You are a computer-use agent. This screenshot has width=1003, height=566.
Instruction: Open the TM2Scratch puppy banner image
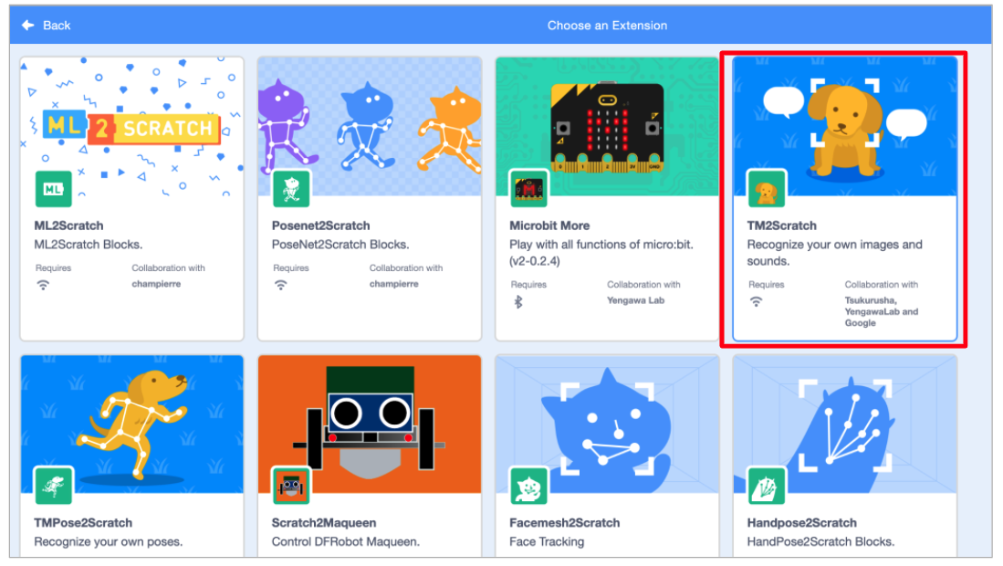(845, 127)
